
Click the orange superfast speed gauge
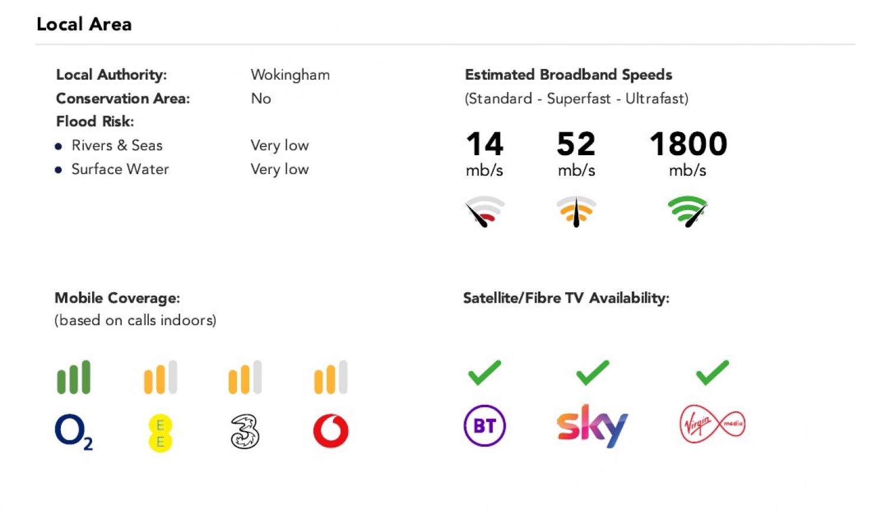click(x=576, y=211)
